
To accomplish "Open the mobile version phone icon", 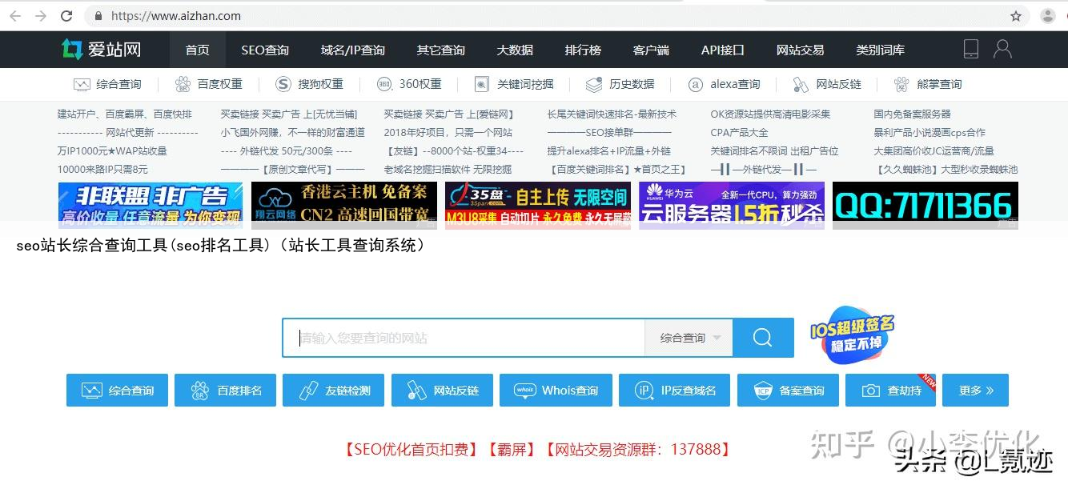I will click(x=970, y=50).
